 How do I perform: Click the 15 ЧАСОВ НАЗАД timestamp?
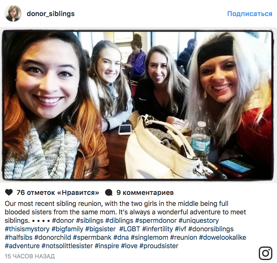point(30,256)
